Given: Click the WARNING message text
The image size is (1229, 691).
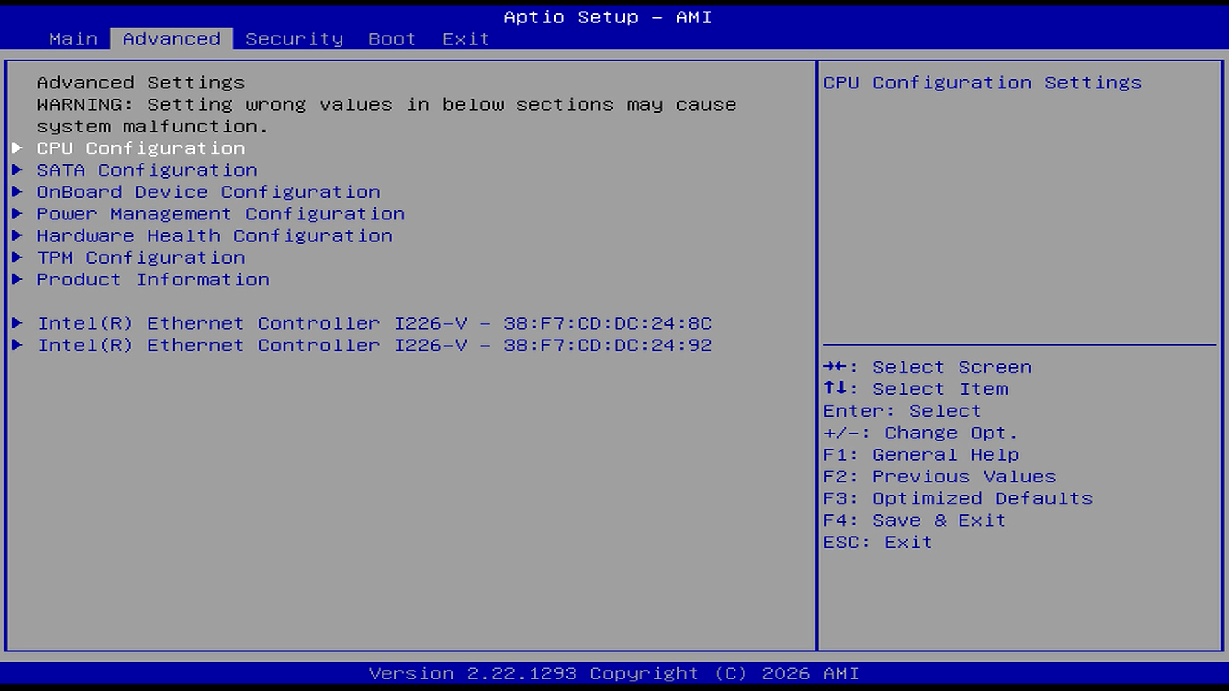Looking at the screenshot, I should (387, 116).
